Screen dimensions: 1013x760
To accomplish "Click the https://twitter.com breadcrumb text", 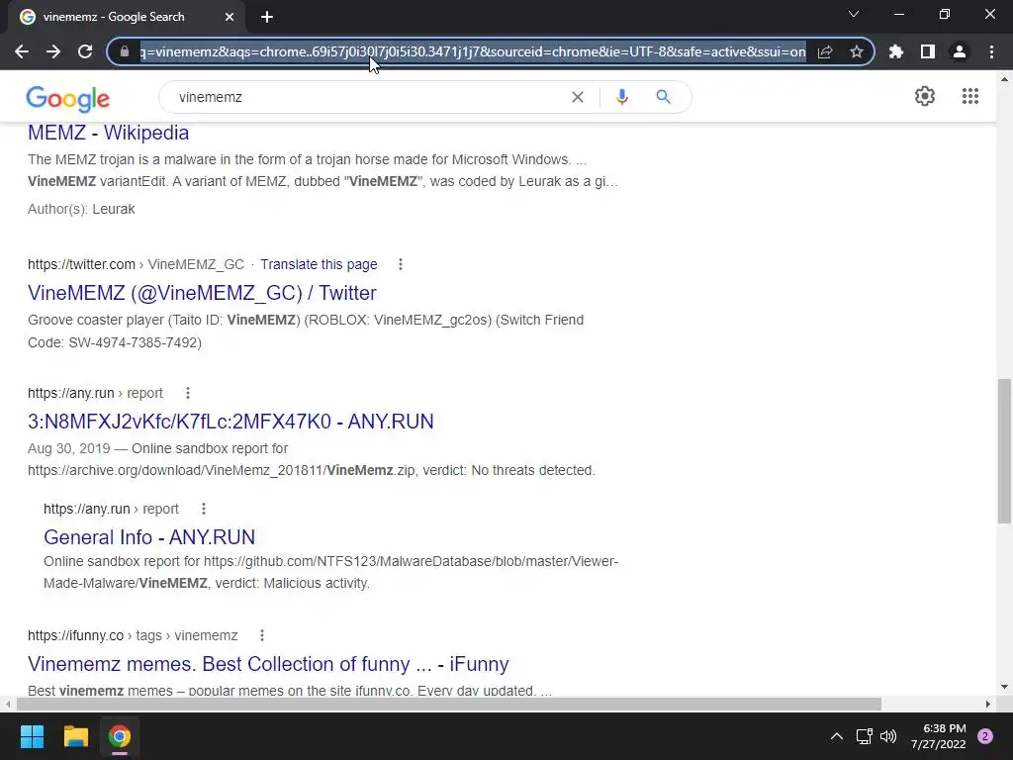I will coord(81,264).
